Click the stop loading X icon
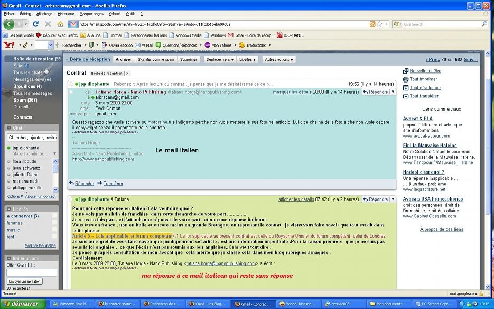This screenshot has width=494, height=309. point(48,24)
